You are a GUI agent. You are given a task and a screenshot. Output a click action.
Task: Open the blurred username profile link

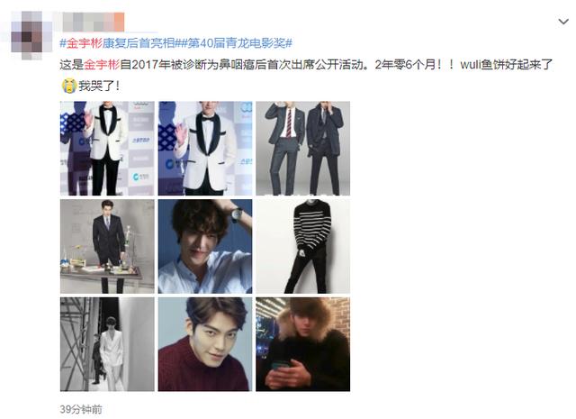[x=93, y=22]
